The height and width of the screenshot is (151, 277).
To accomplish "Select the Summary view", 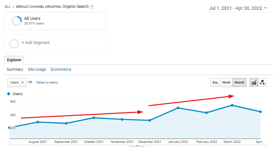I will tap(15, 69).
